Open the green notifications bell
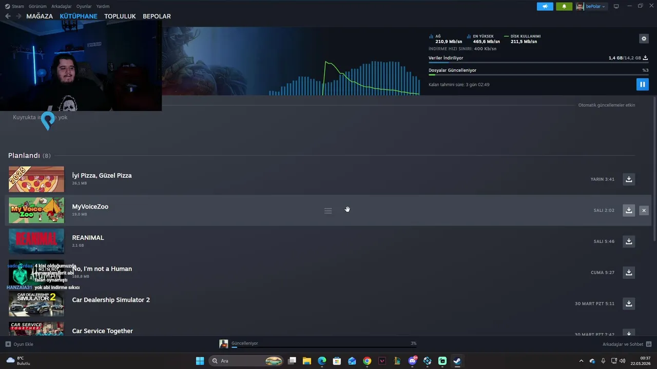The width and height of the screenshot is (657, 369). (x=564, y=6)
